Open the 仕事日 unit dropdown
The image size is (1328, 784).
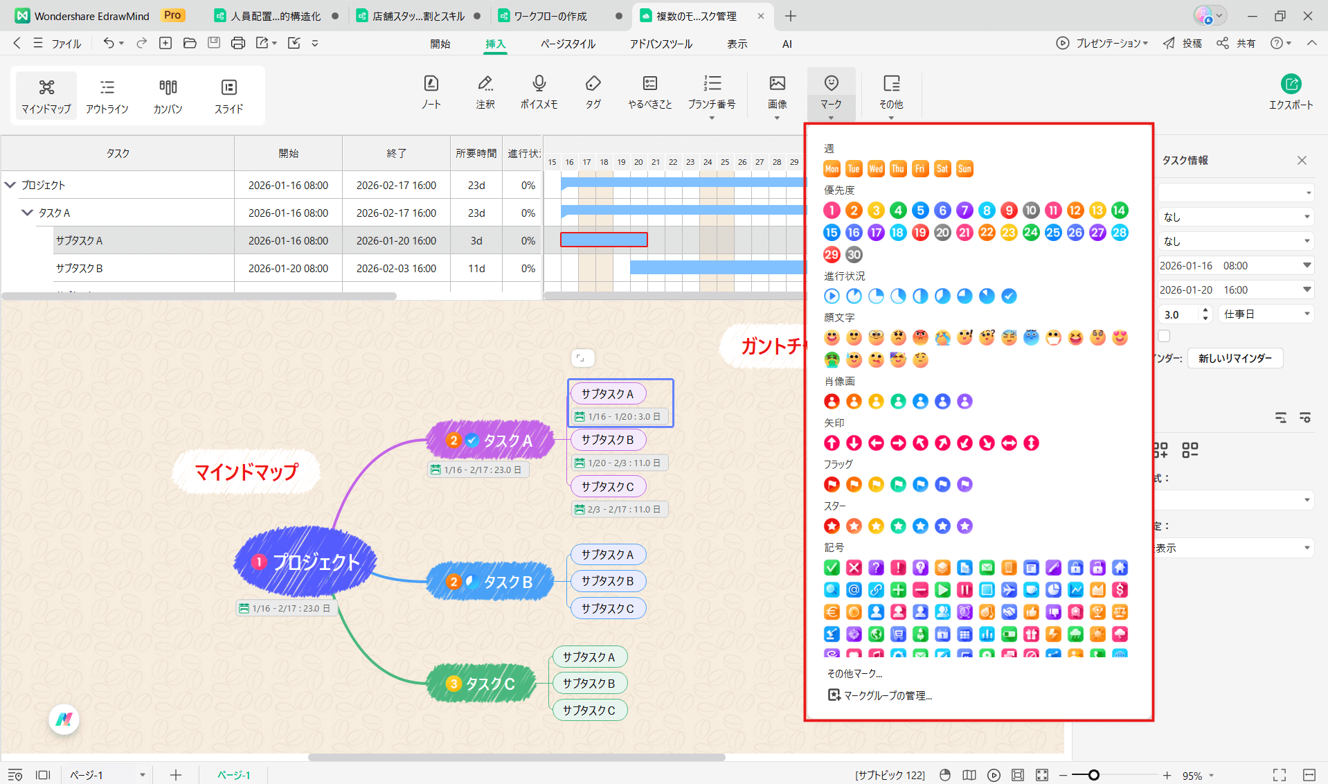tap(1266, 314)
